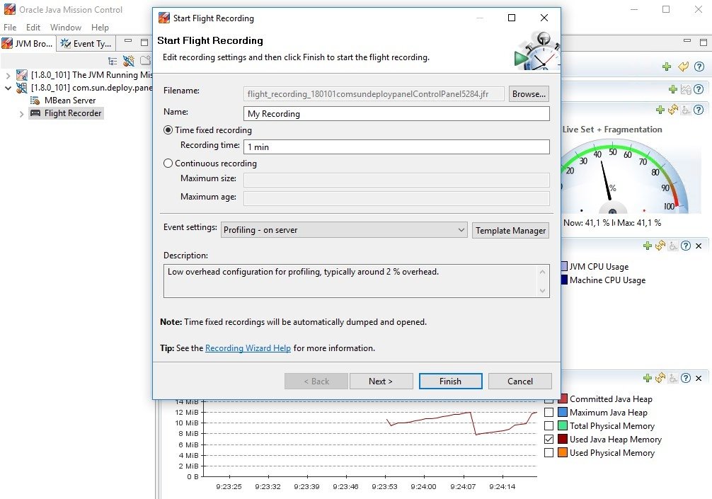Open the Edit menu

tap(33, 27)
